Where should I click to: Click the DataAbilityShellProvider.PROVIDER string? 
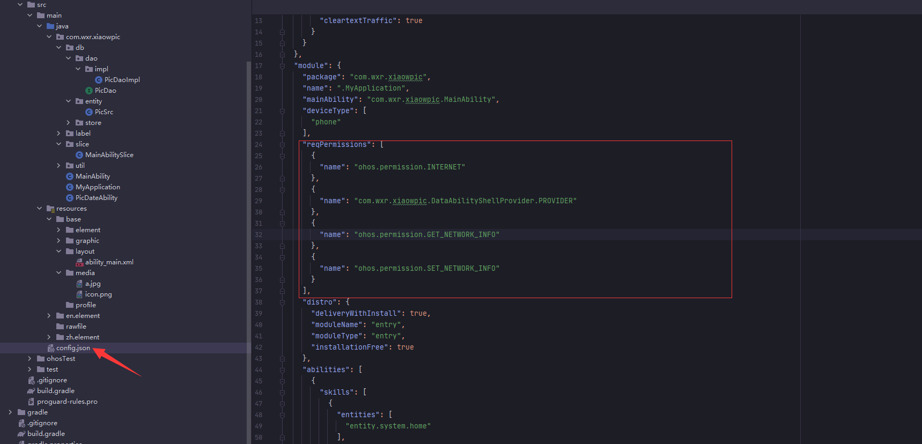[x=466, y=201]
